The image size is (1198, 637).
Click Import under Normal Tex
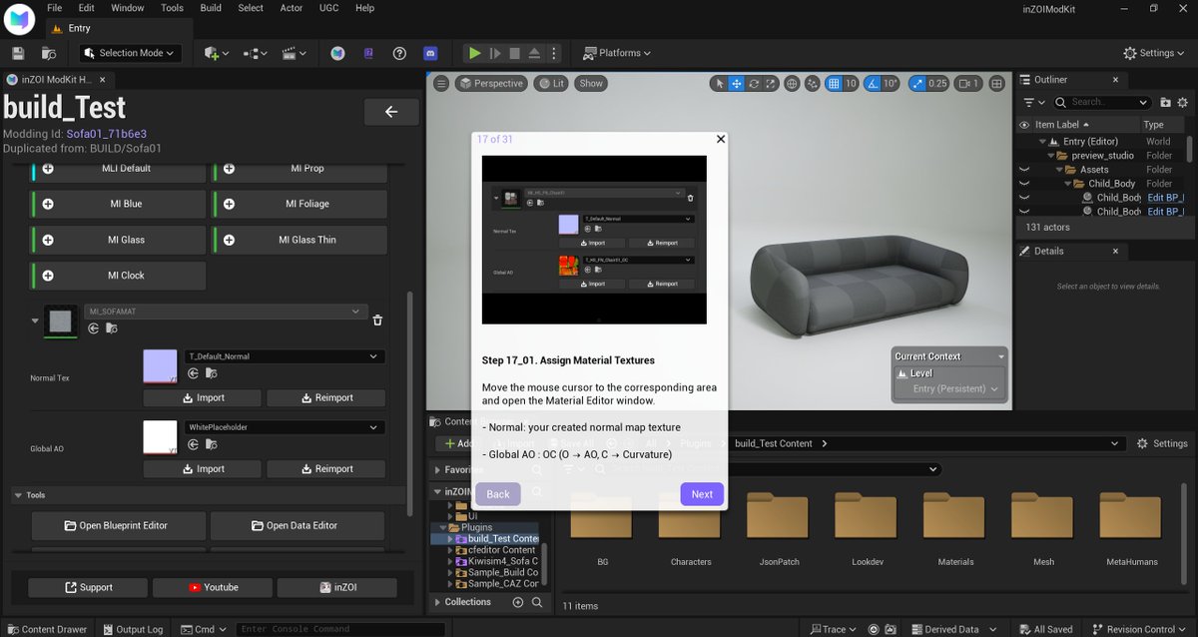pos(203,397)
